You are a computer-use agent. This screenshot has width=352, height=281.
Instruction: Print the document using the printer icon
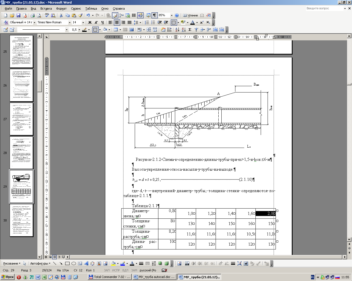point(33,15)
